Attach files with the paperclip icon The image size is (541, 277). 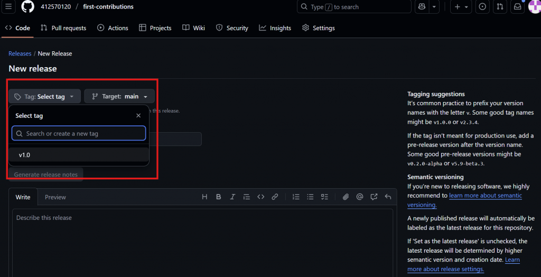tap(346, 197)
